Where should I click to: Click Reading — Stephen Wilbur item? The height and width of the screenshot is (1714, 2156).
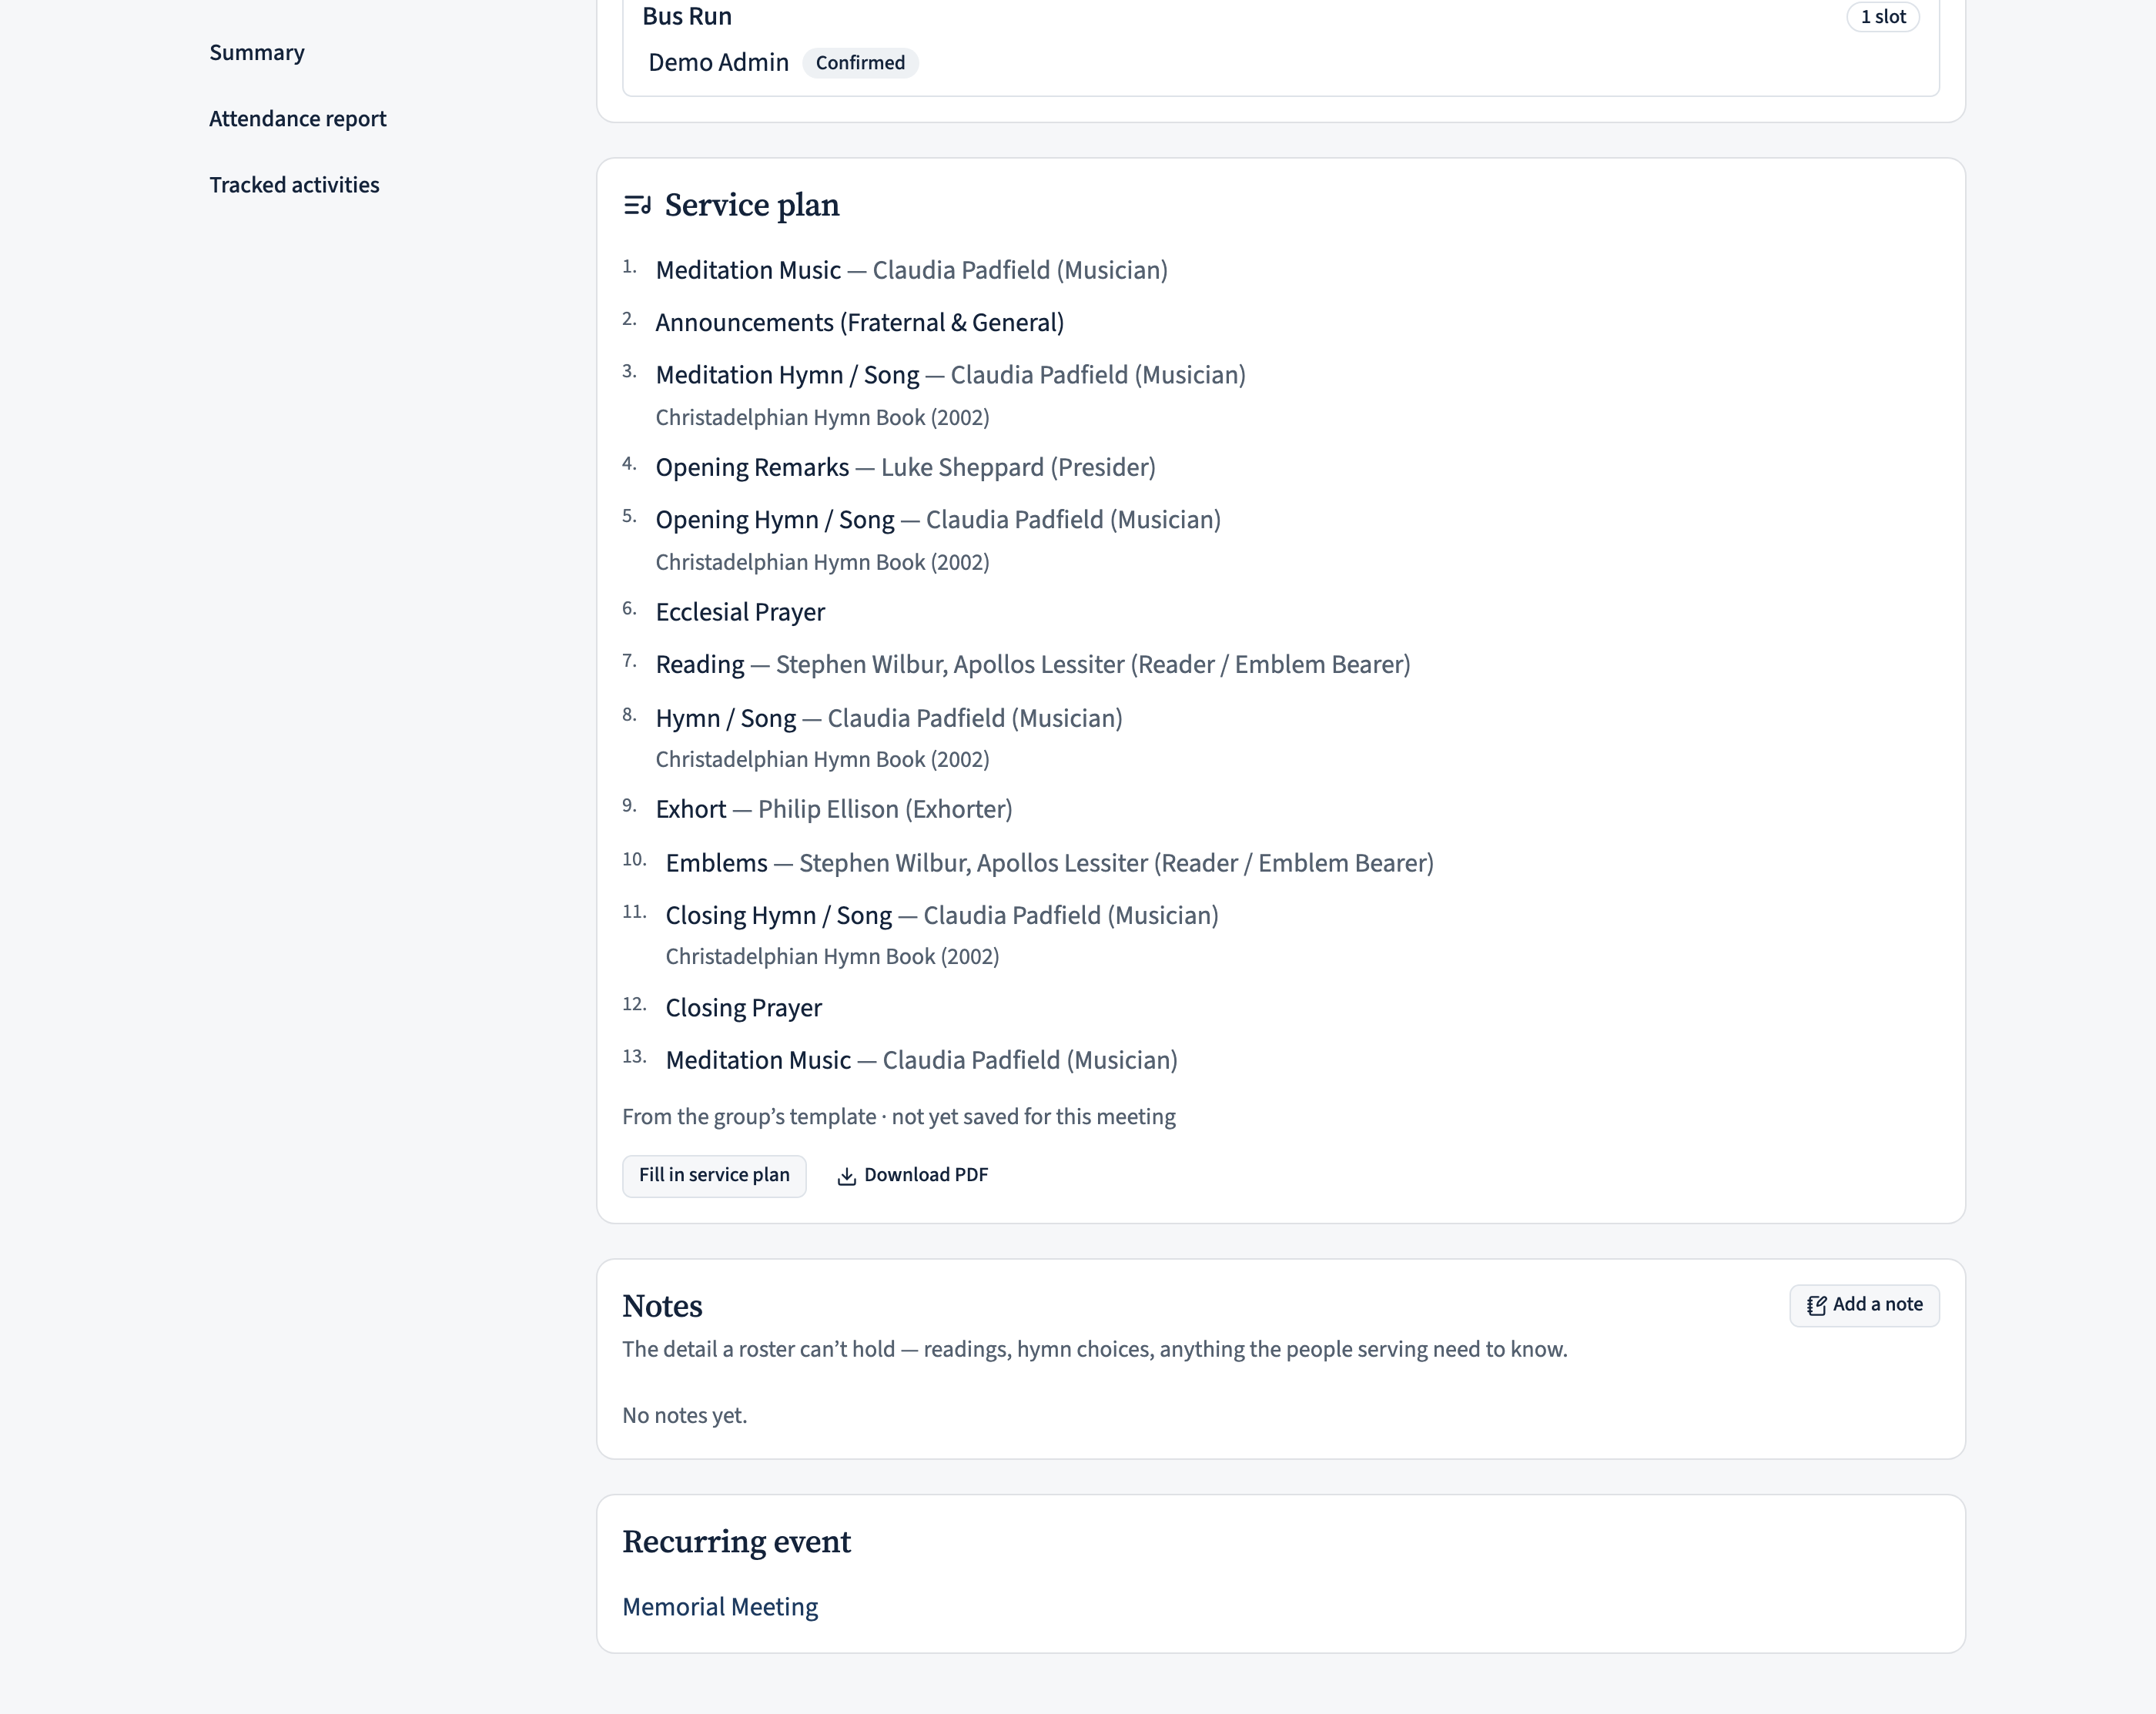click(1033, 664)
